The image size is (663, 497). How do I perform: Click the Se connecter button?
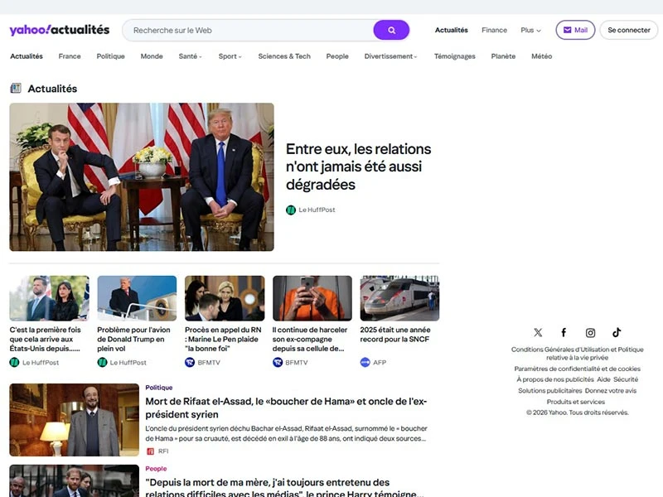tap(628, 29)
